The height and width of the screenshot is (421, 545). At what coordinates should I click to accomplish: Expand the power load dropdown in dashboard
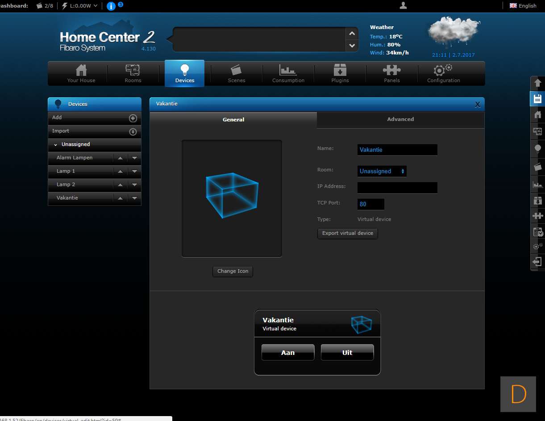click(95, 6)
